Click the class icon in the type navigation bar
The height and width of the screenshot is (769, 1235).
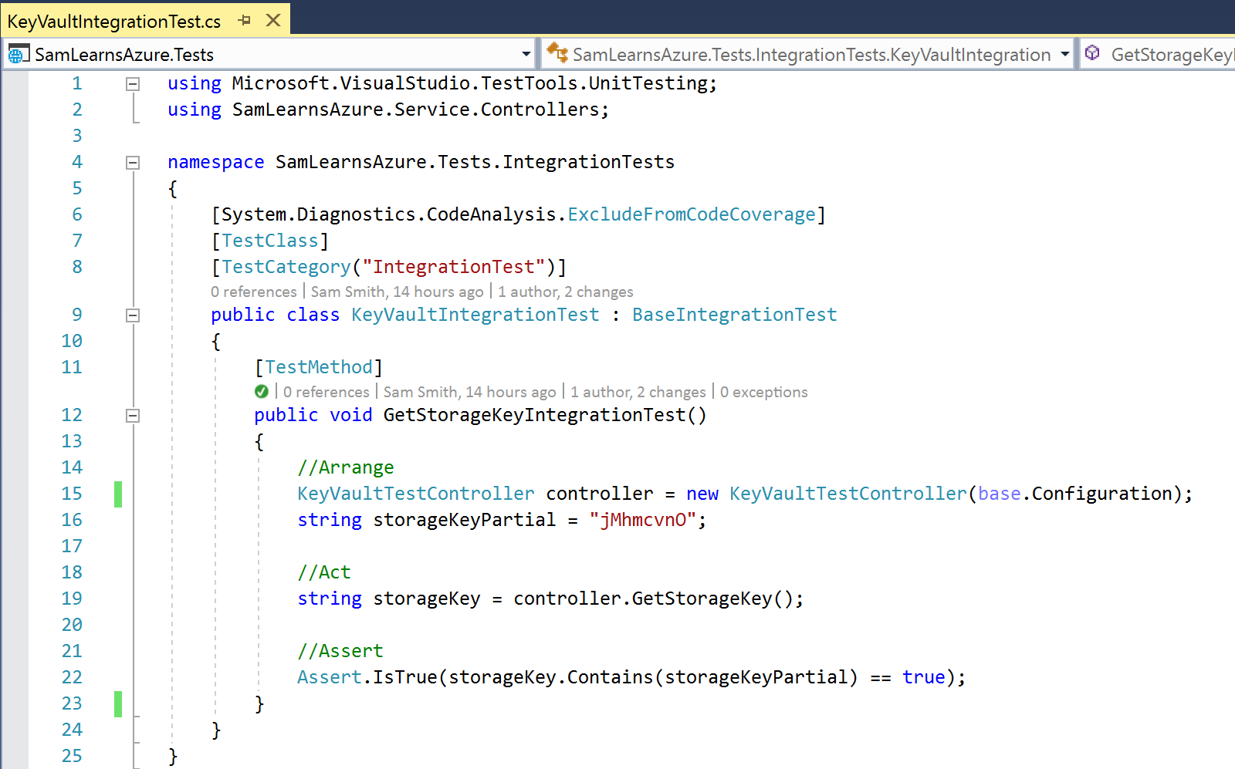(557, 53)
